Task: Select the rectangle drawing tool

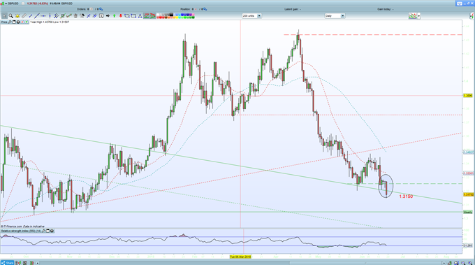Action: click(x=133, y=16)
